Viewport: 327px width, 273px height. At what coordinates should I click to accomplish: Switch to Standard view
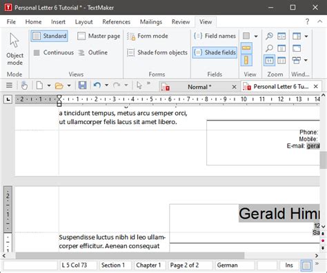(x=49, y=36)
